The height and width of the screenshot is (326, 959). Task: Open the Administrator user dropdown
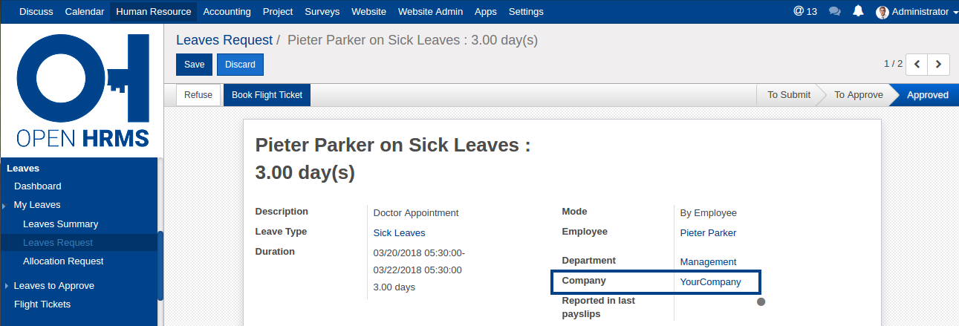coord(920,12)
